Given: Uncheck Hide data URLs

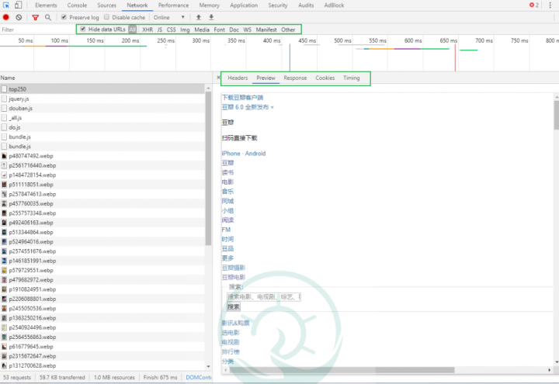Looking at the screenshot, I should pos(83,29).
